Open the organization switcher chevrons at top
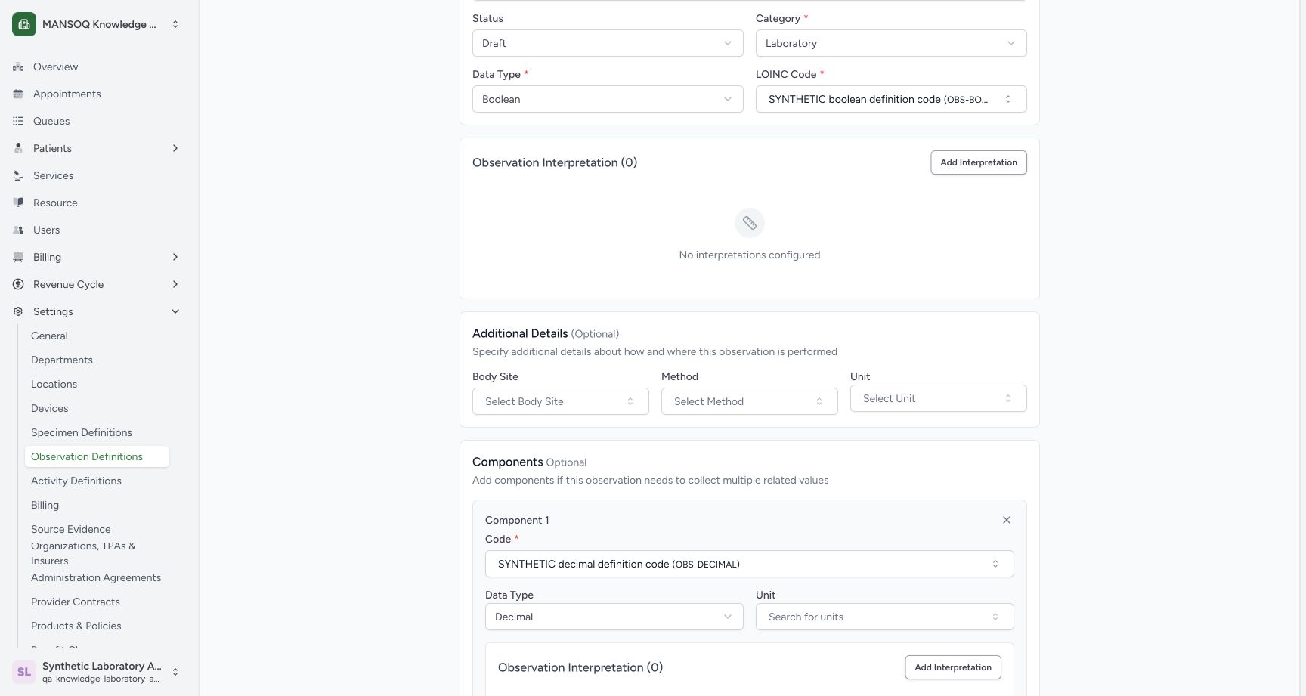Screen dimensions: 1306x696 (175, 24)
